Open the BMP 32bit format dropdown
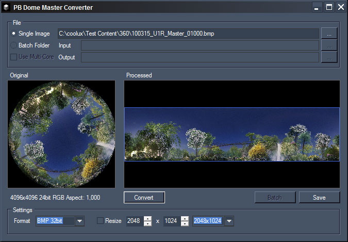348x242 pixels. (x=79, y=221)
